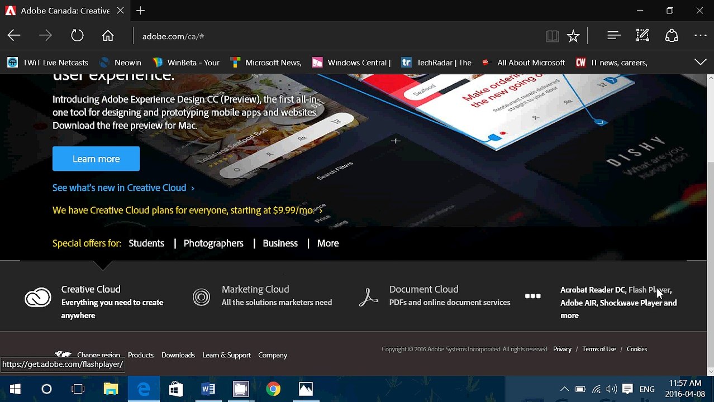
Task: Click the browser forward arrow
Action: pyautogui.click(x=45, y=36)
